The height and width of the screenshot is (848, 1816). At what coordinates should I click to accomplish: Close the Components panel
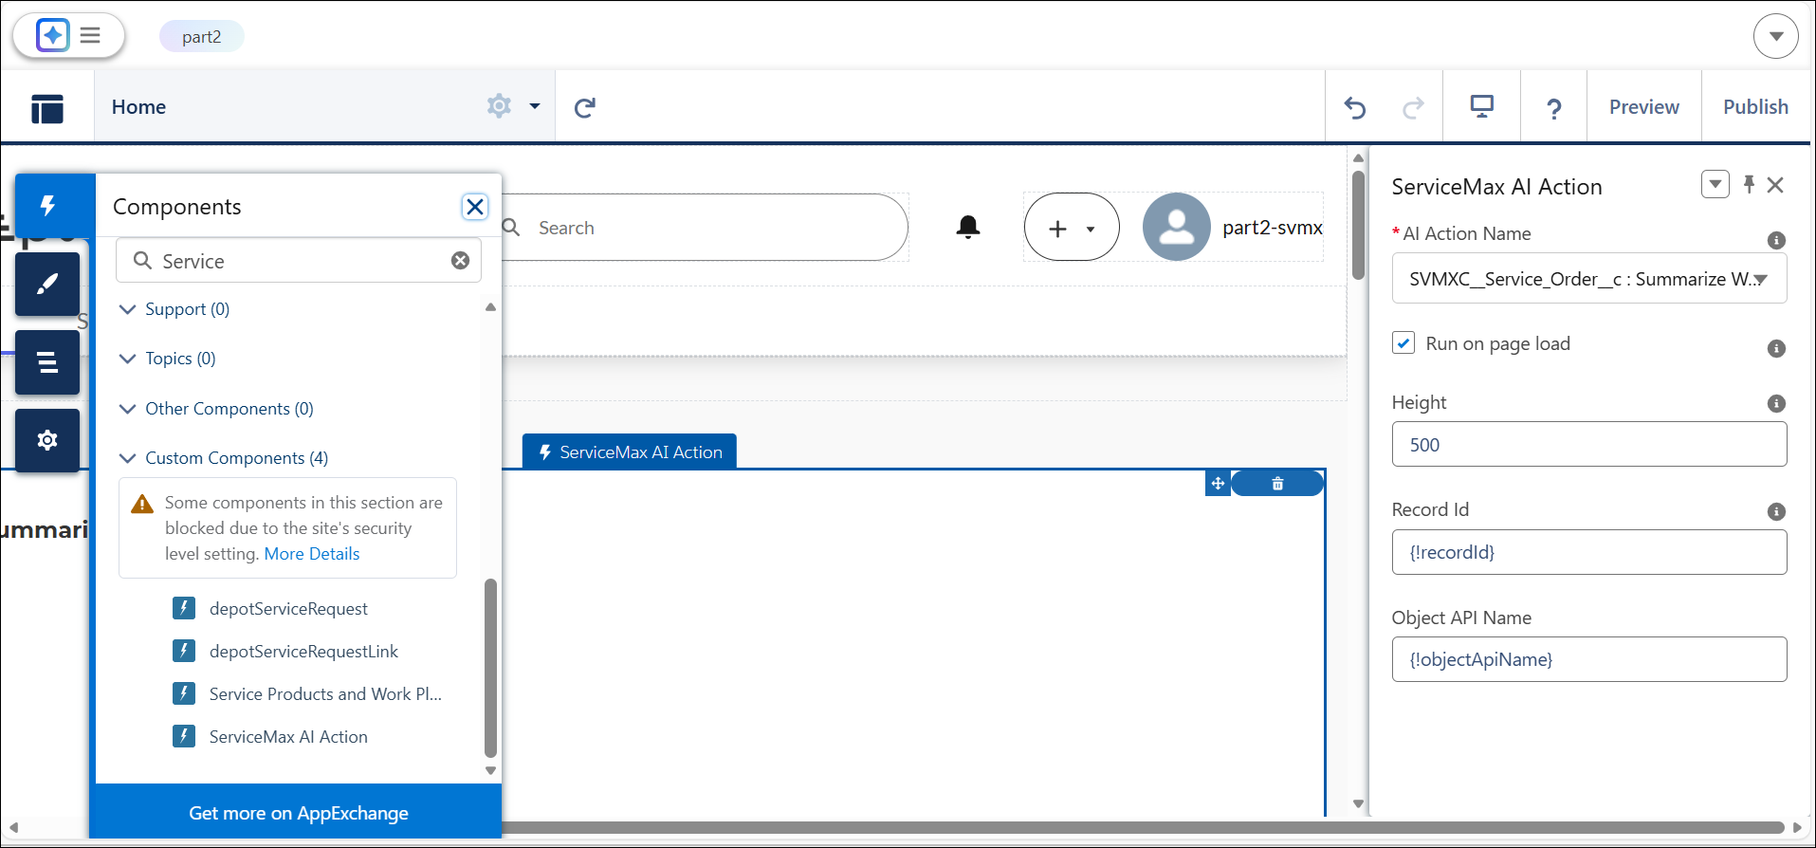click(475, 207)
